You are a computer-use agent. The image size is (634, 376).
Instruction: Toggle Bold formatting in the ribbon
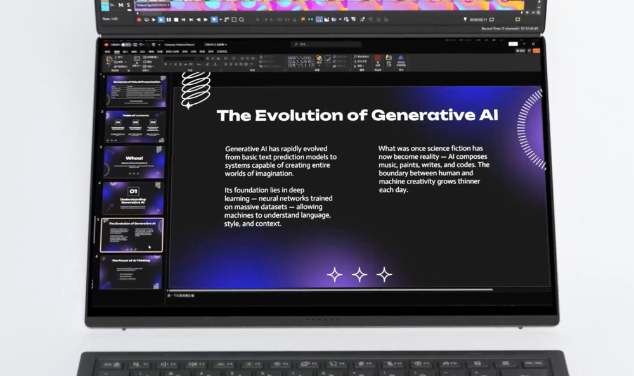(x=165, y=64)
